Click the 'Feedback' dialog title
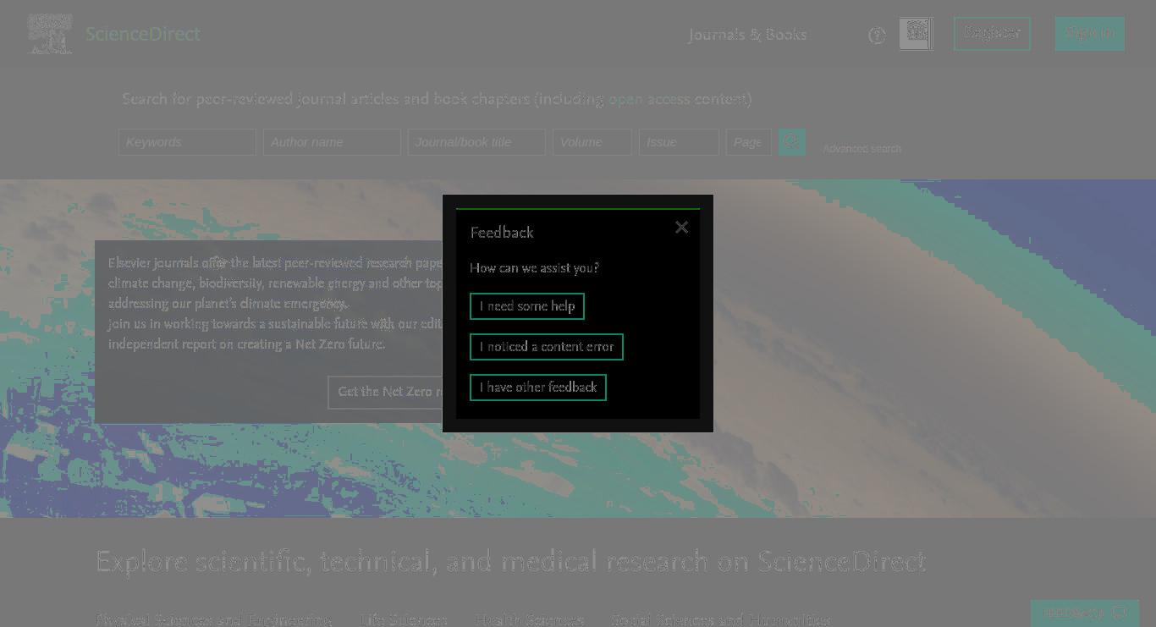 click(x=502, y=233)
